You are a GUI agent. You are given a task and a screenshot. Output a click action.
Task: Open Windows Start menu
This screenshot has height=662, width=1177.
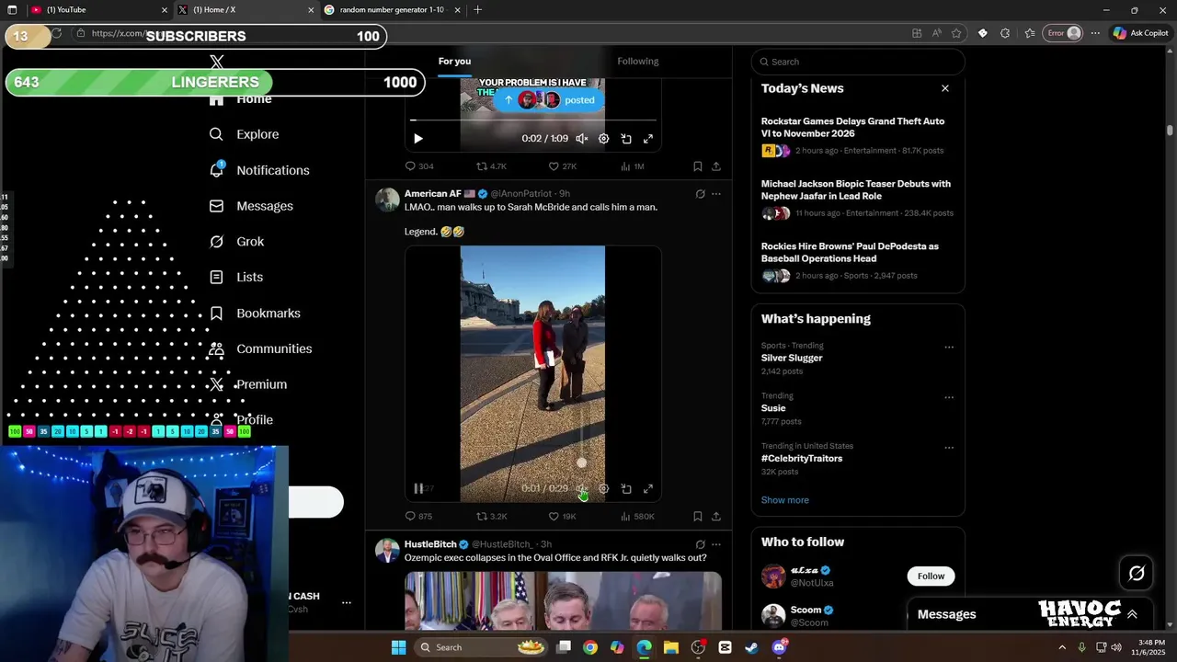tap(398, 647)
